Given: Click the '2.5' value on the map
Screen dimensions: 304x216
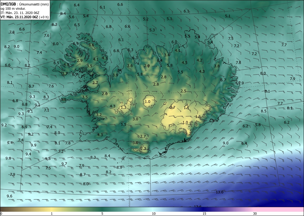Looking at the screenshot, I should point(183,91).
